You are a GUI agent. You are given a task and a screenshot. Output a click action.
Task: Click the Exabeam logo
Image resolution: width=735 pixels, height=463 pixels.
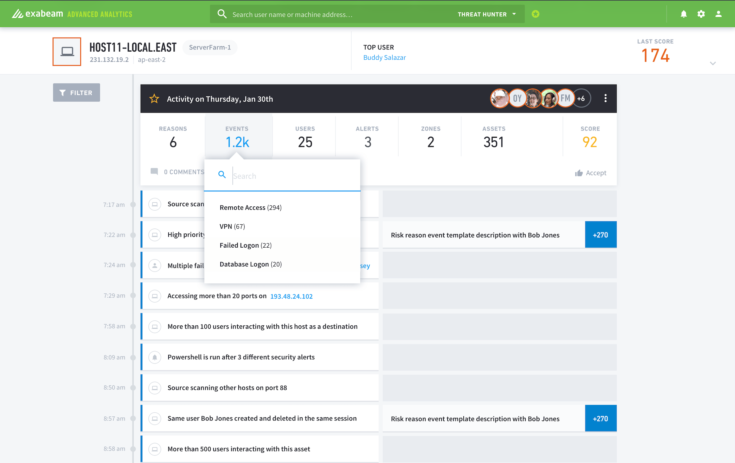[x=37, y=14]
